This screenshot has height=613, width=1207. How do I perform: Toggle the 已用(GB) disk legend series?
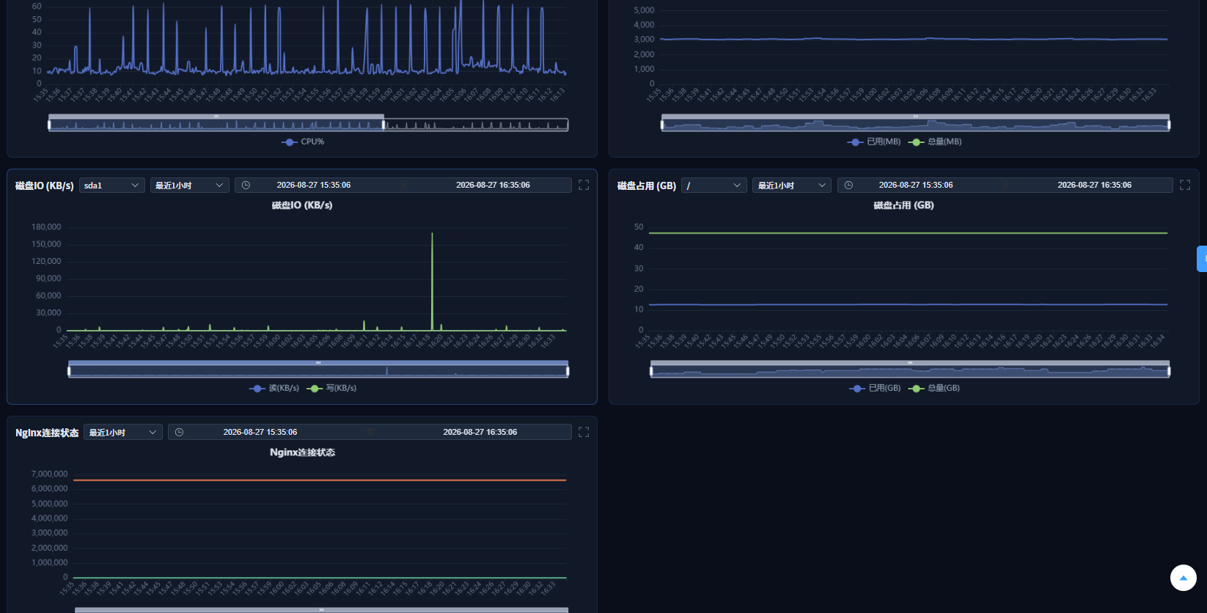pos(875,389)
